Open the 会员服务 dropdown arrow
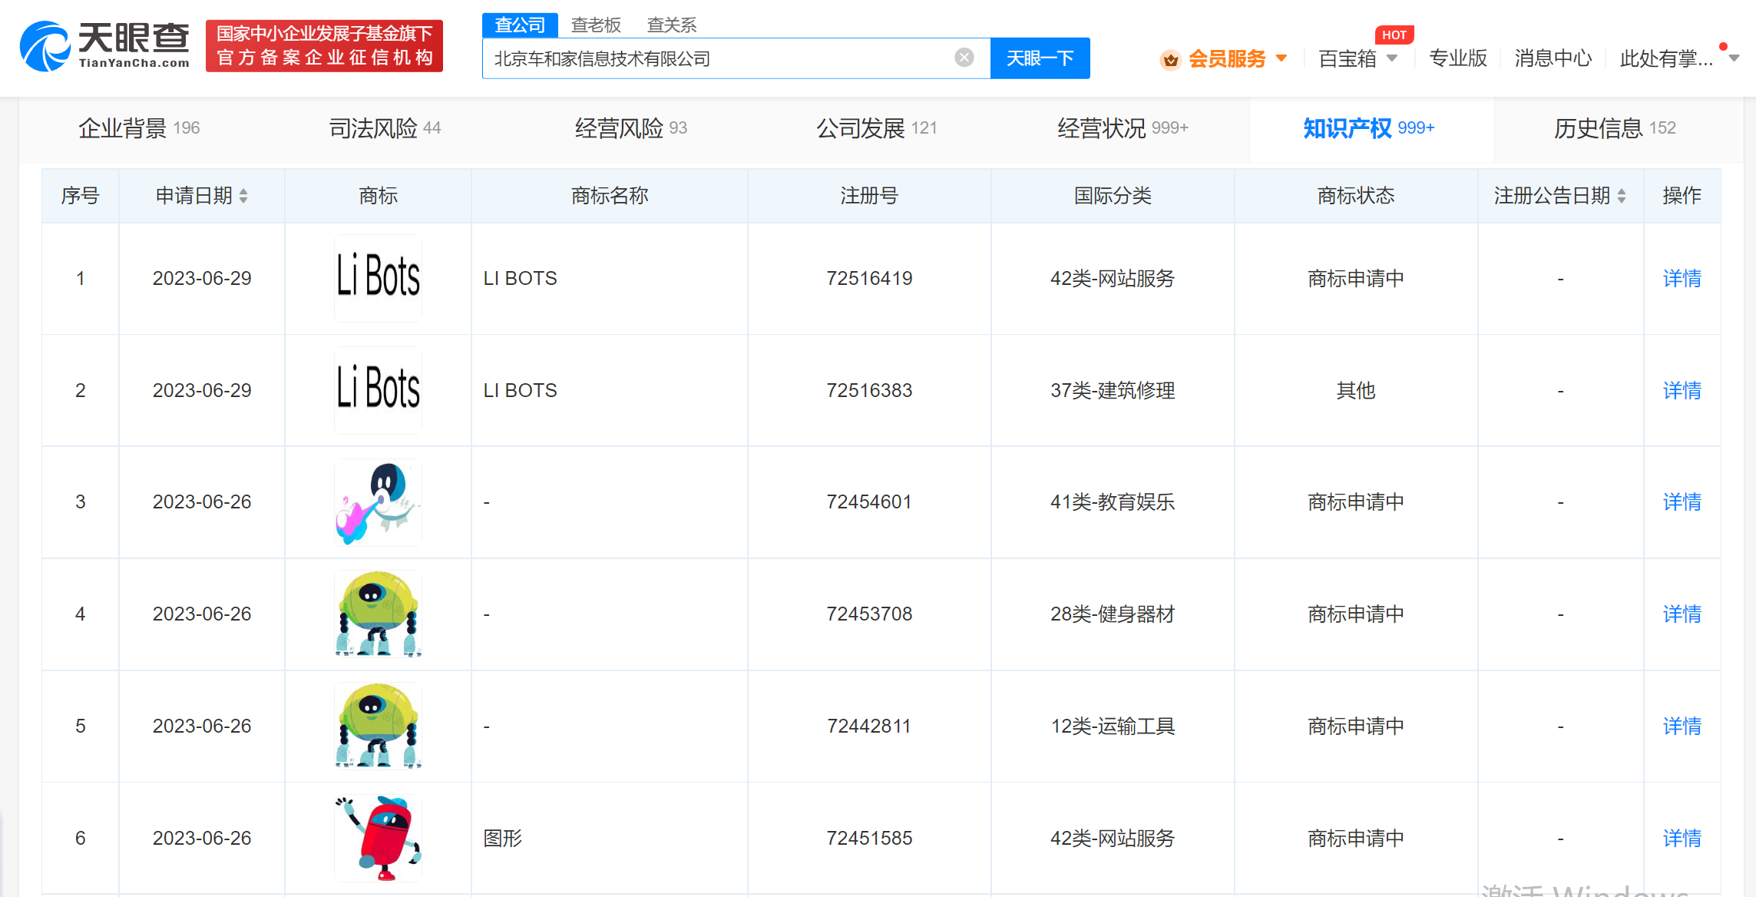The height and width of the screenshot is (897, 1756). tap(1281, 58)
